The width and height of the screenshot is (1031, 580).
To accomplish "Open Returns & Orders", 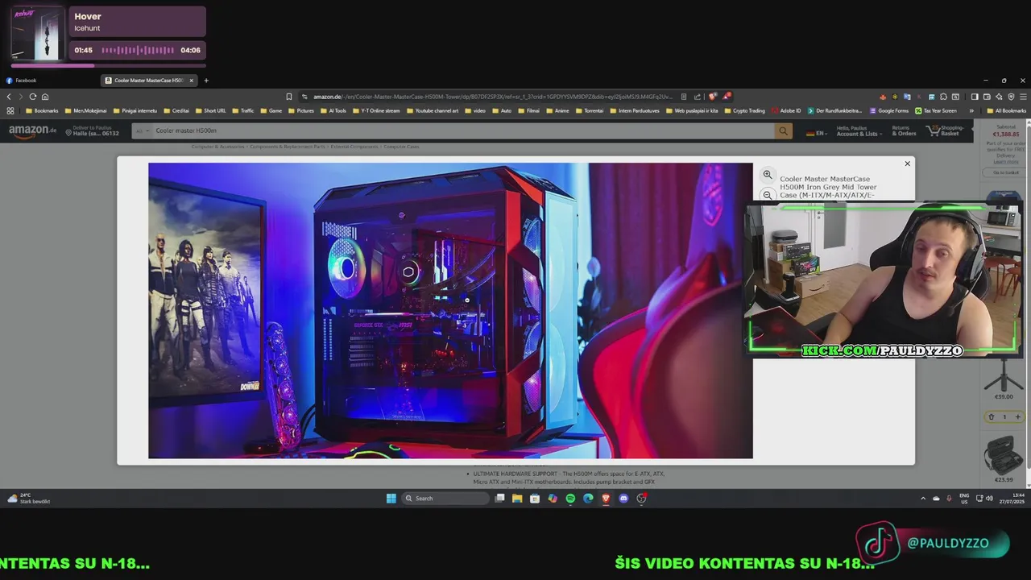I will point(904,130).
